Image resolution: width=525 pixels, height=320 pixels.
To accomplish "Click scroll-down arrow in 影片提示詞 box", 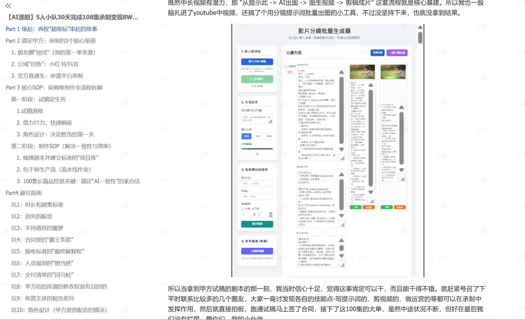I will [x=341, y=256].
